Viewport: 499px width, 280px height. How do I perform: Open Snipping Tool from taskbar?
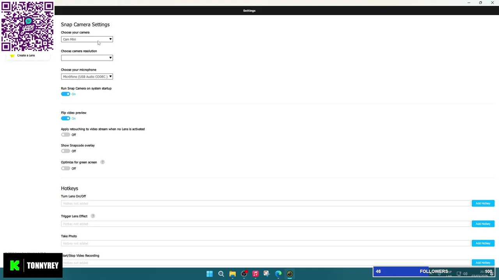[266, 274]
